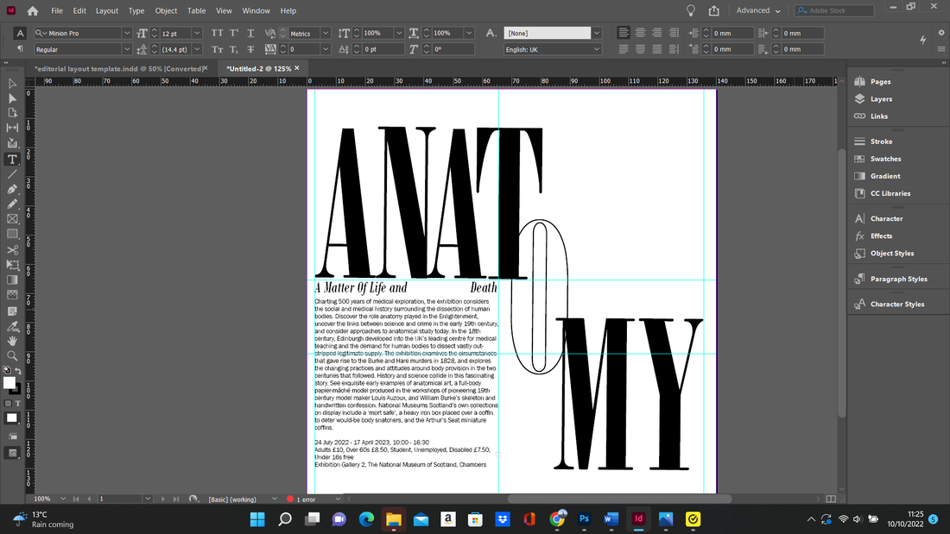Screen dimensions: 950x534
Task: Click the page number field in status bar
Action: 120,499
